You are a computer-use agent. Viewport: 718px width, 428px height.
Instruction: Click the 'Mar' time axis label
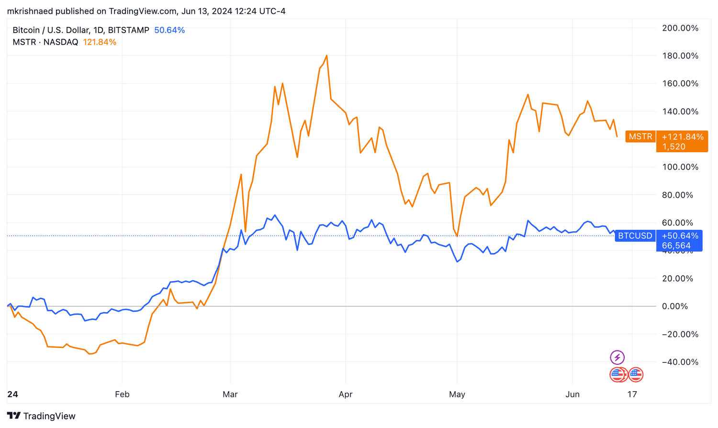pyautogui.click(x=230, y=394)
